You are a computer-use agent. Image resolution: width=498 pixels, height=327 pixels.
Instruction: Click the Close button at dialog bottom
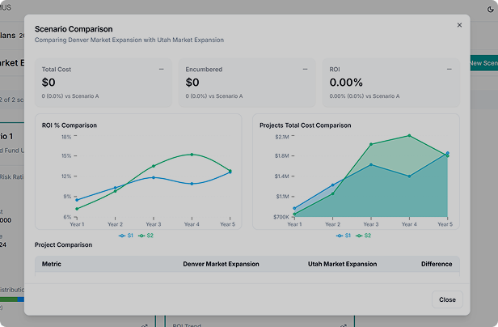[447, 299]
